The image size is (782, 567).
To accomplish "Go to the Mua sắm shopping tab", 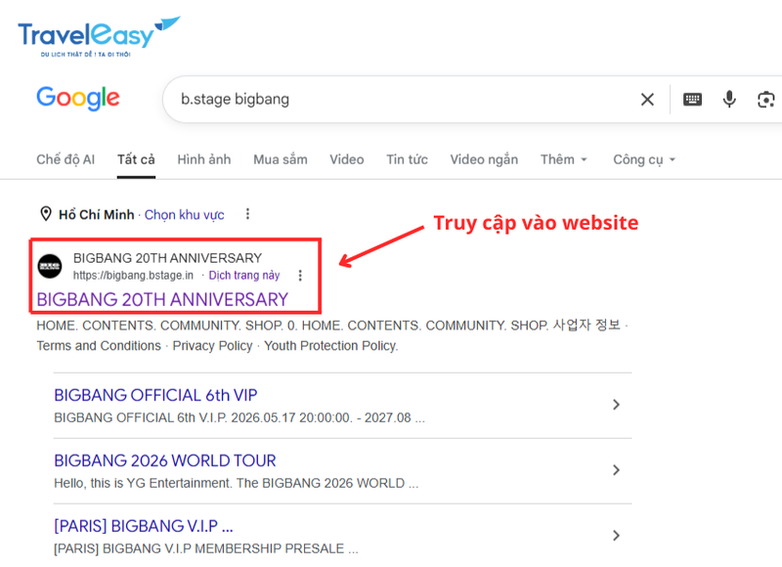I will pos(281,159).
